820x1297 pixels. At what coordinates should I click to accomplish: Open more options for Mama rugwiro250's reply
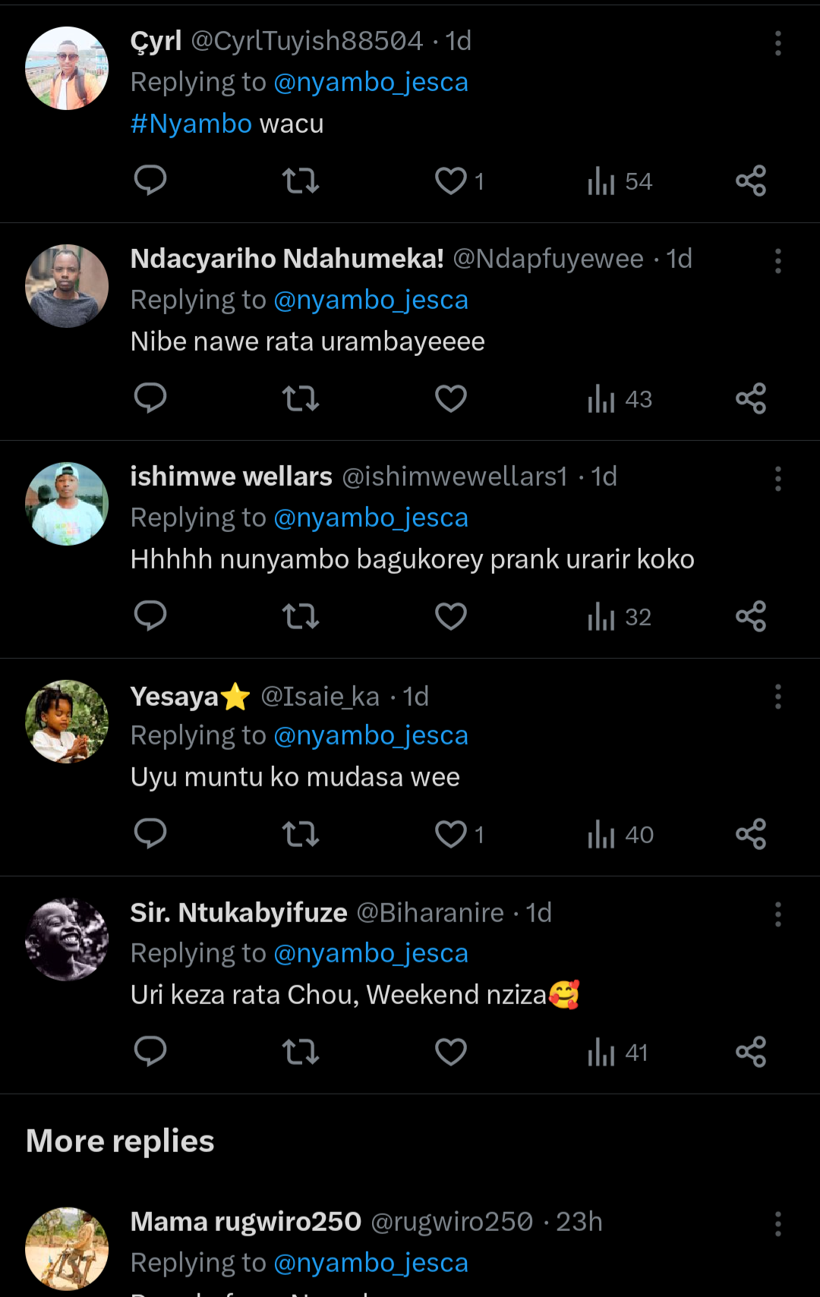click(778, 1223)
